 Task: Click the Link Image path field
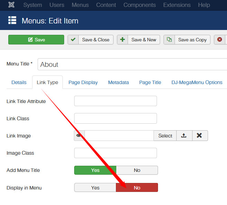tap(119, 136)
